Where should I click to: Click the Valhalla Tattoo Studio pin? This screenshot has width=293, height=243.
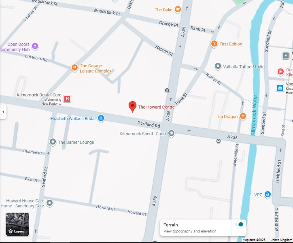click(218, 66)
